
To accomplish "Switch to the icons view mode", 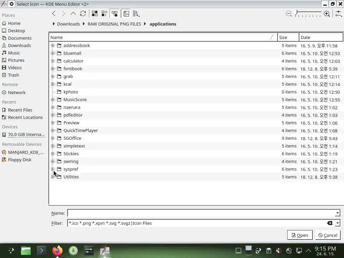I will point(94,13).
